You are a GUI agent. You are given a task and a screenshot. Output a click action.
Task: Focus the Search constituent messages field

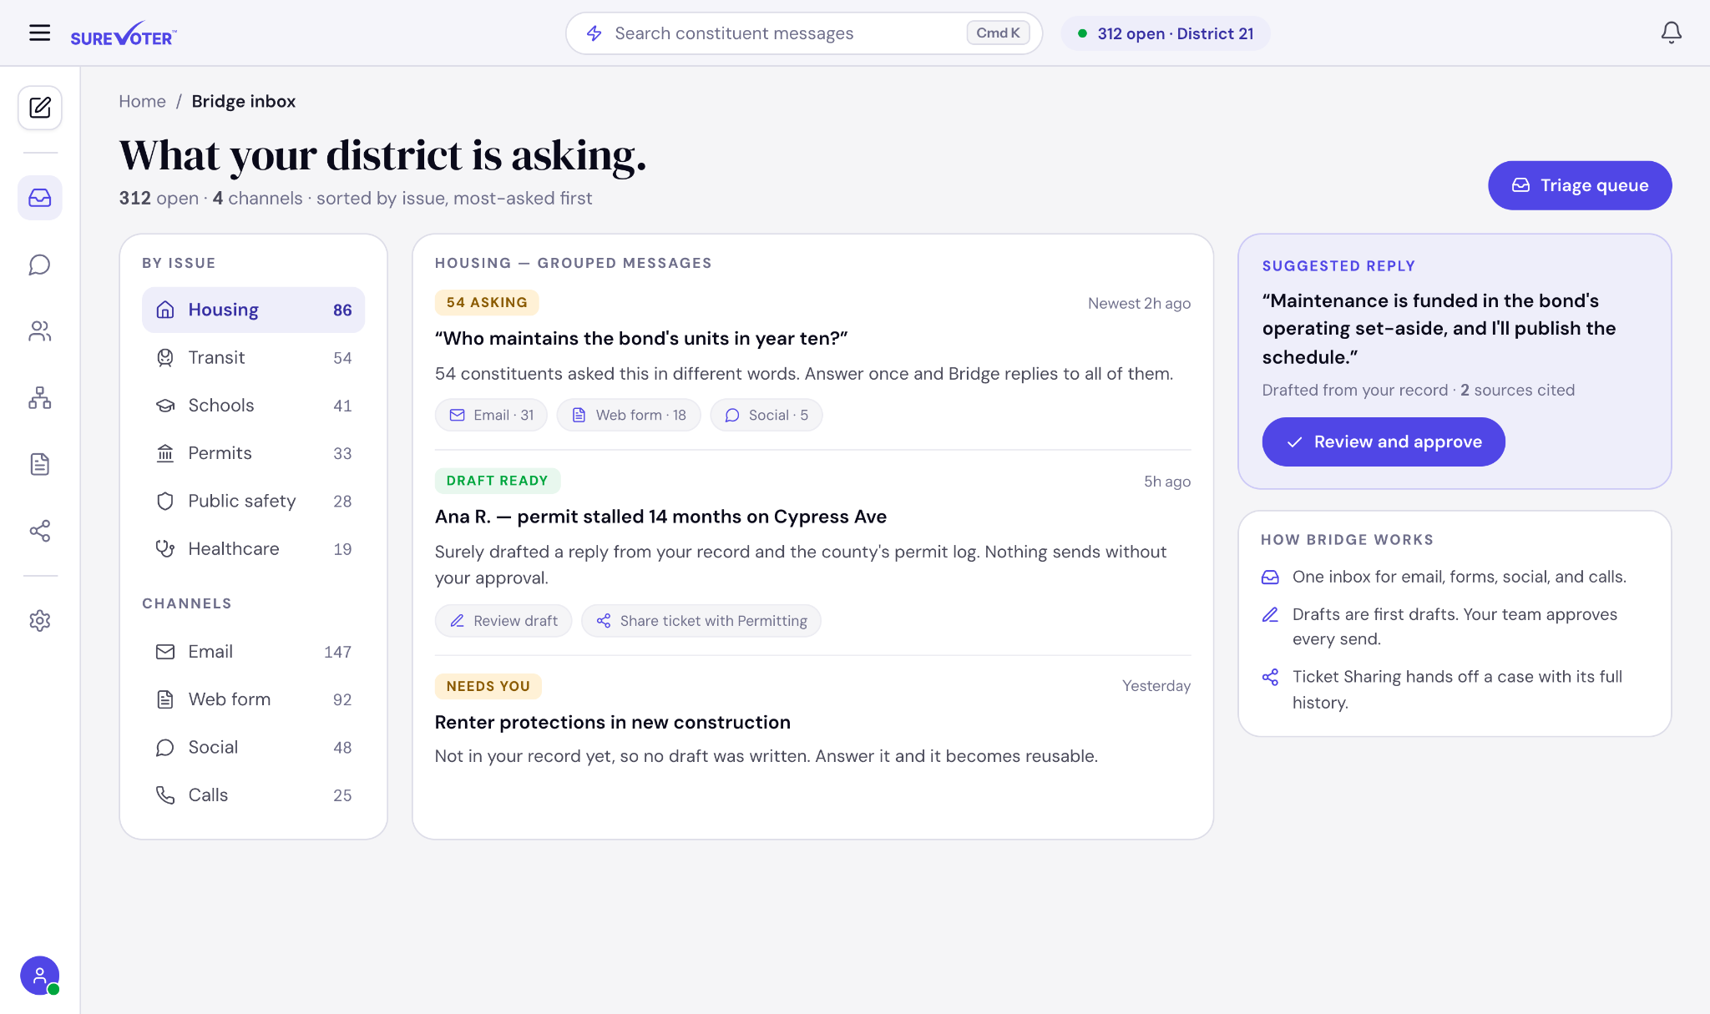804,33
